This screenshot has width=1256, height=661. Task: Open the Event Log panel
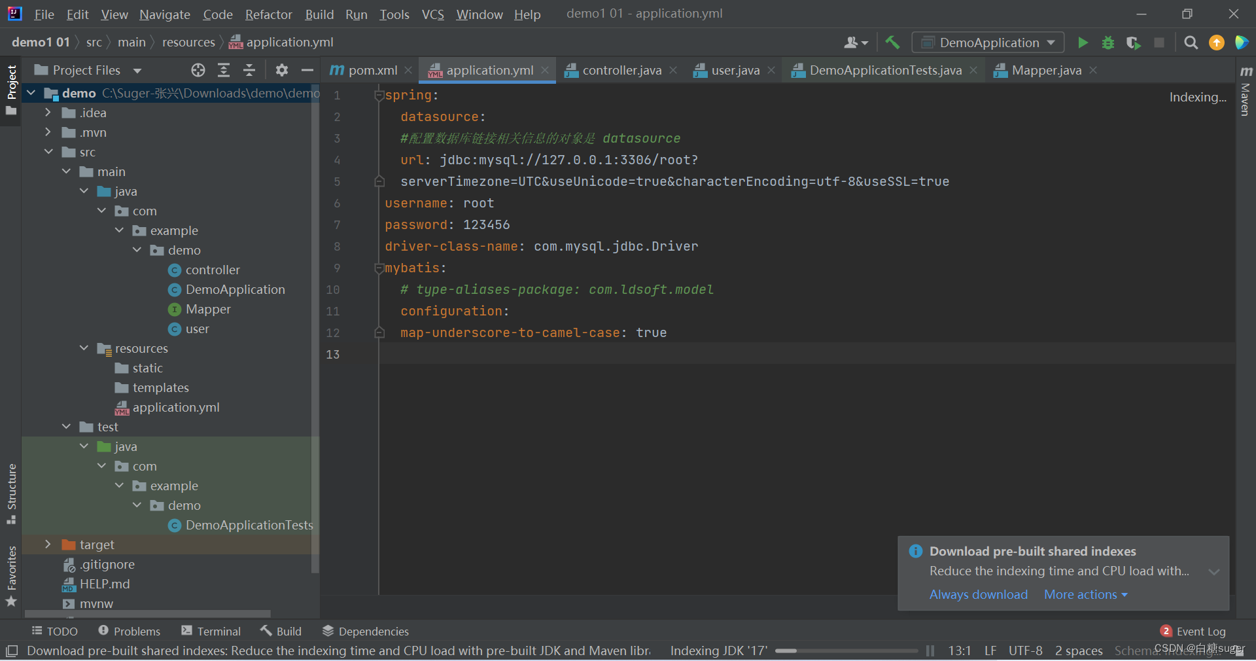1201,631
